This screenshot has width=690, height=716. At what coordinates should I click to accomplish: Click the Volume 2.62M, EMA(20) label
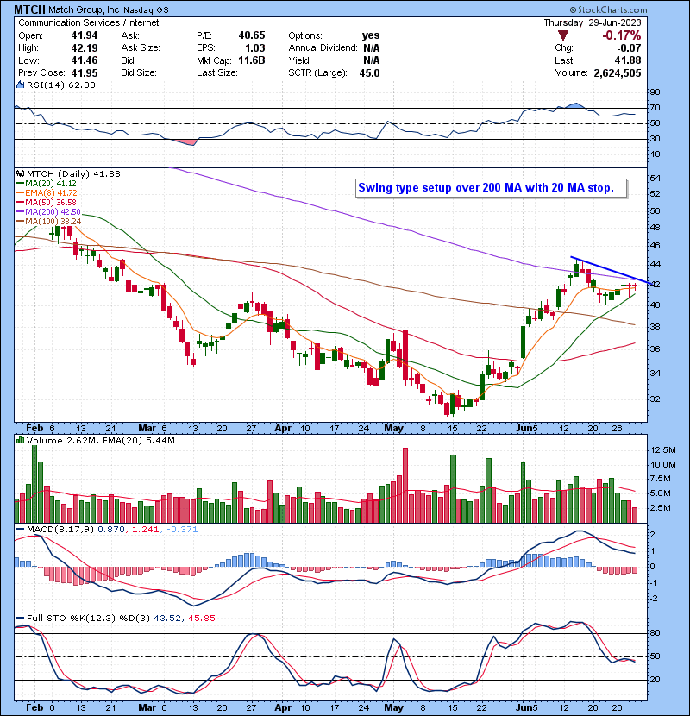(101, 440)
